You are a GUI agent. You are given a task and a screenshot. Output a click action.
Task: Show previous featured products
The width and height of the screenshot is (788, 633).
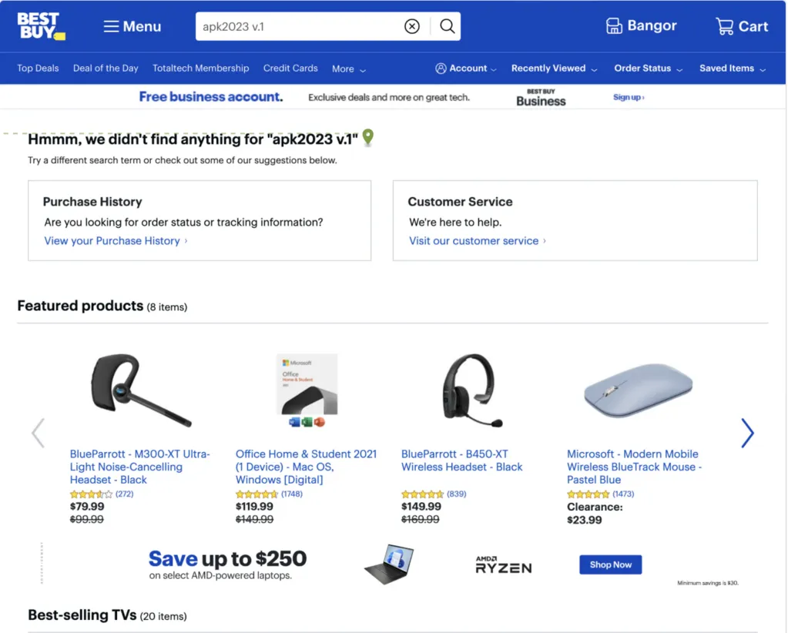38,433
